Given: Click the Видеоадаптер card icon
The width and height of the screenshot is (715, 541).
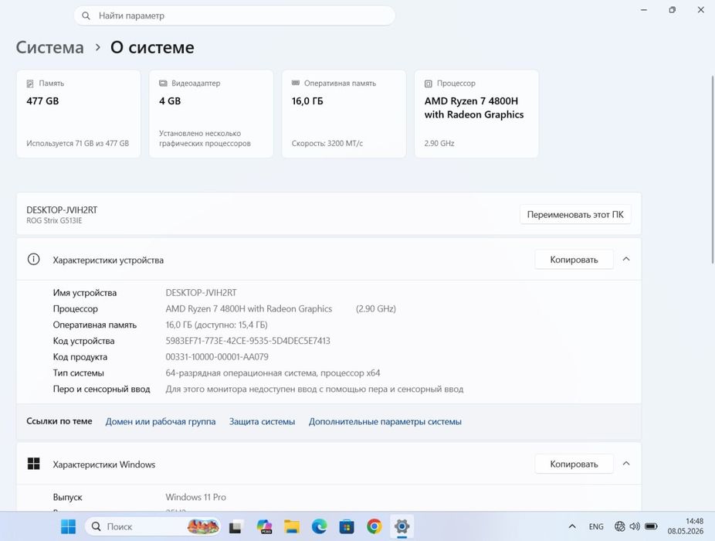Looking at the screenshot, I should [x=163, y=83].
